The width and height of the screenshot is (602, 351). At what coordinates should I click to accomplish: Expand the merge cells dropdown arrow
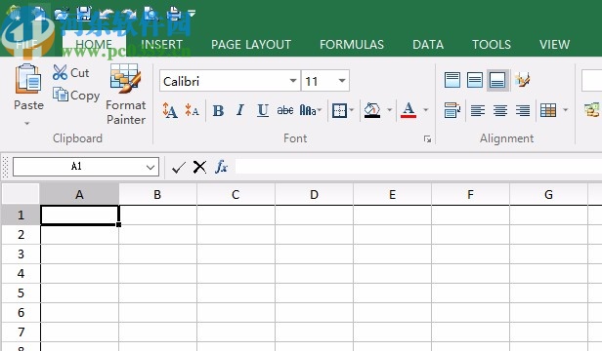click(565, 110)
